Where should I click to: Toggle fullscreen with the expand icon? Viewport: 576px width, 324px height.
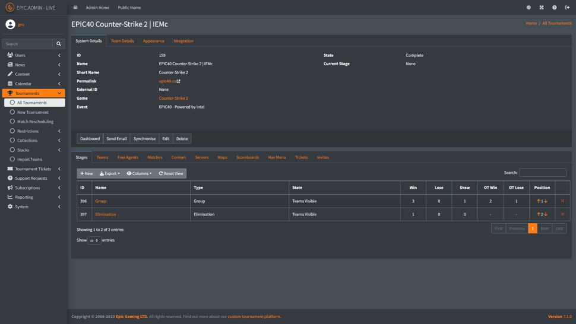(542, 7)
